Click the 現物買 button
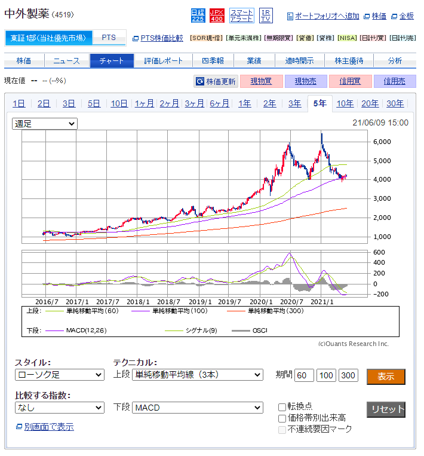Image resolution: width=424 pixels, height=456 pixels. pyautogui.click(x=262, y=81)
